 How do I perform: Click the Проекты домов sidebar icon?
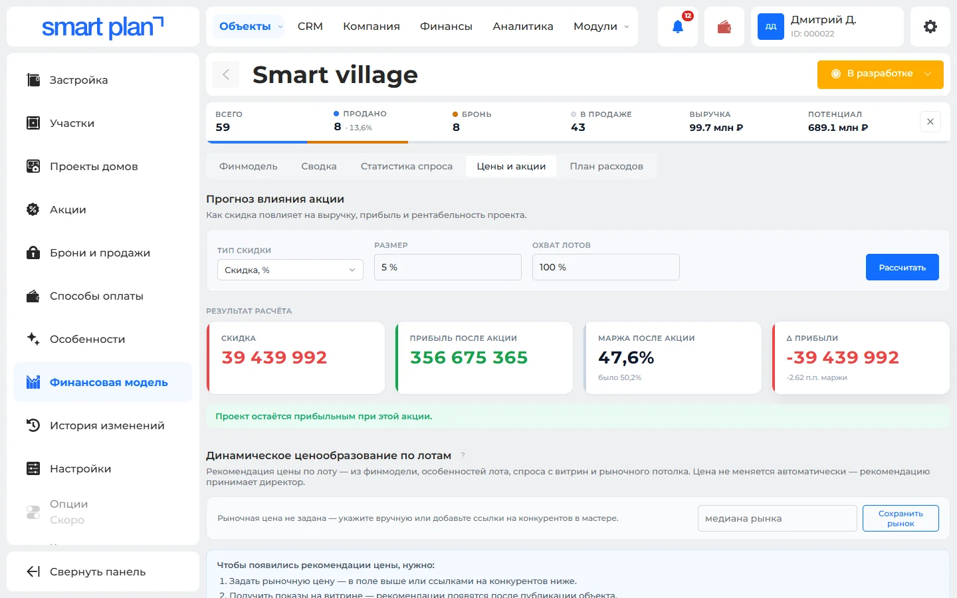[x=33, y=166]
